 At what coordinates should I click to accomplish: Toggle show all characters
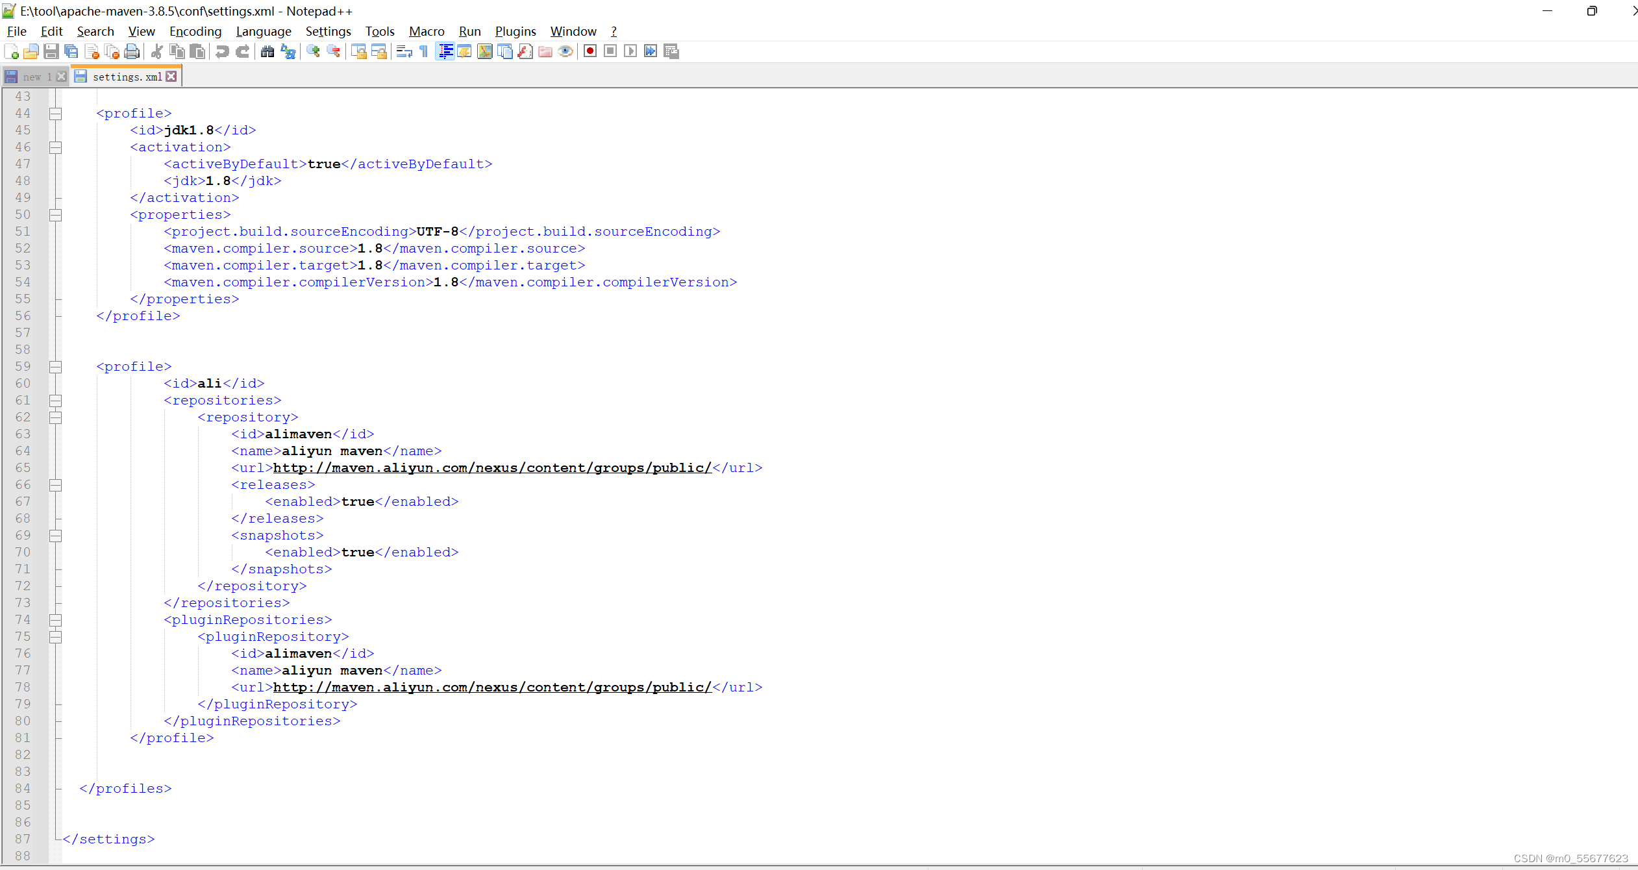(423, 51)
